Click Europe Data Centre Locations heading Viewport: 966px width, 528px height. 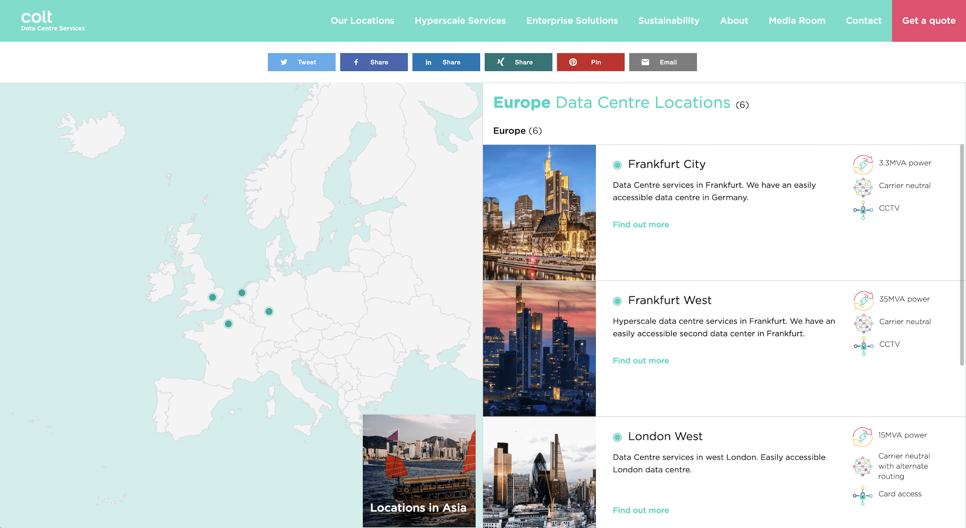pos(621,103)
